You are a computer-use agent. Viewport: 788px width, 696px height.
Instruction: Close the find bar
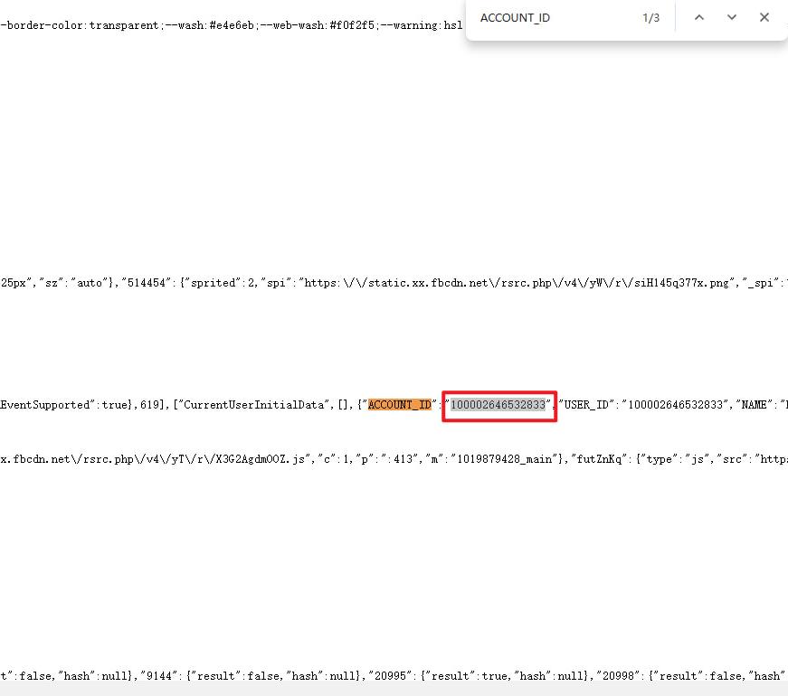click(x=764, y=18)
